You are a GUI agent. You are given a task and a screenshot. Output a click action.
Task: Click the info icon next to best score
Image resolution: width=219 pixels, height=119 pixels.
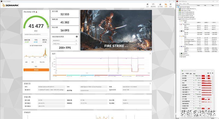click(46, 40)
